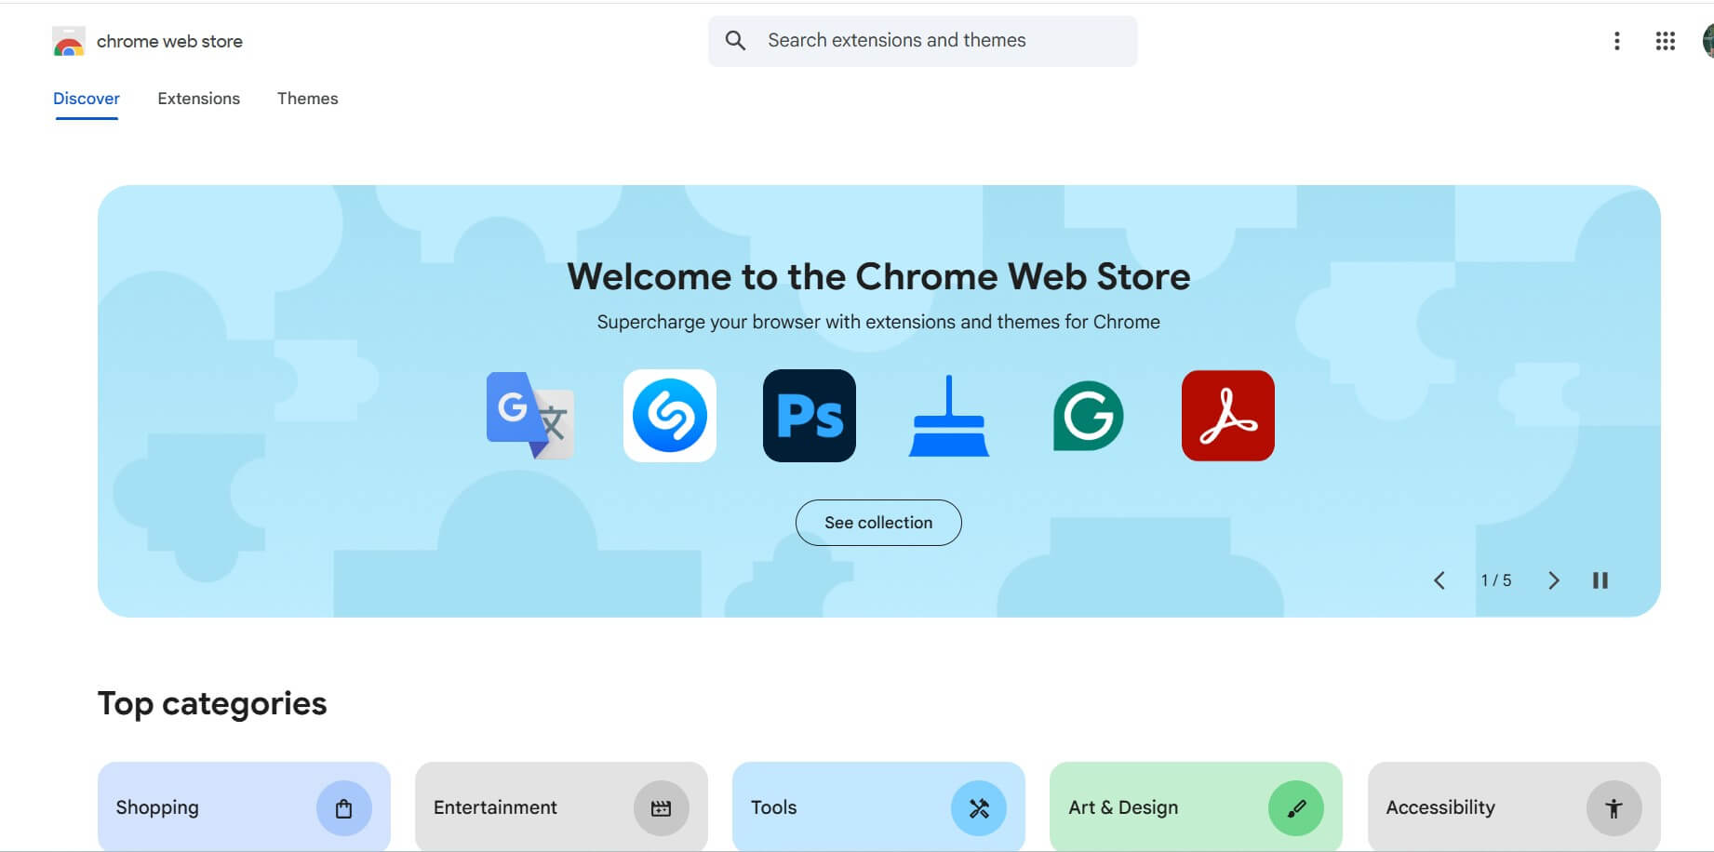Select the Discover tab
This screenshot has height=852, width=1714.
87,99
